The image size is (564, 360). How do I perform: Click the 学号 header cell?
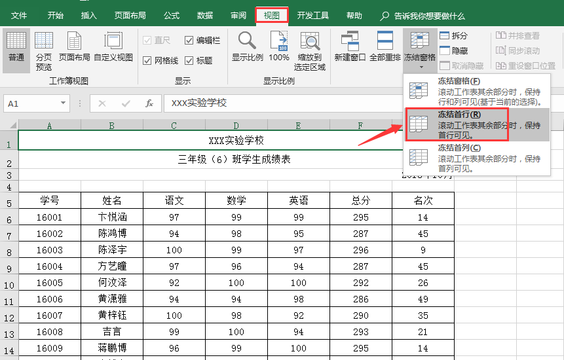50,200
